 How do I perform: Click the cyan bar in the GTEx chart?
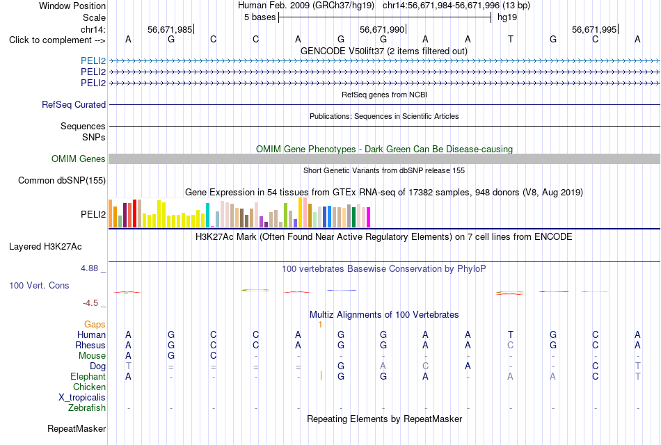(x=207, y=216)
